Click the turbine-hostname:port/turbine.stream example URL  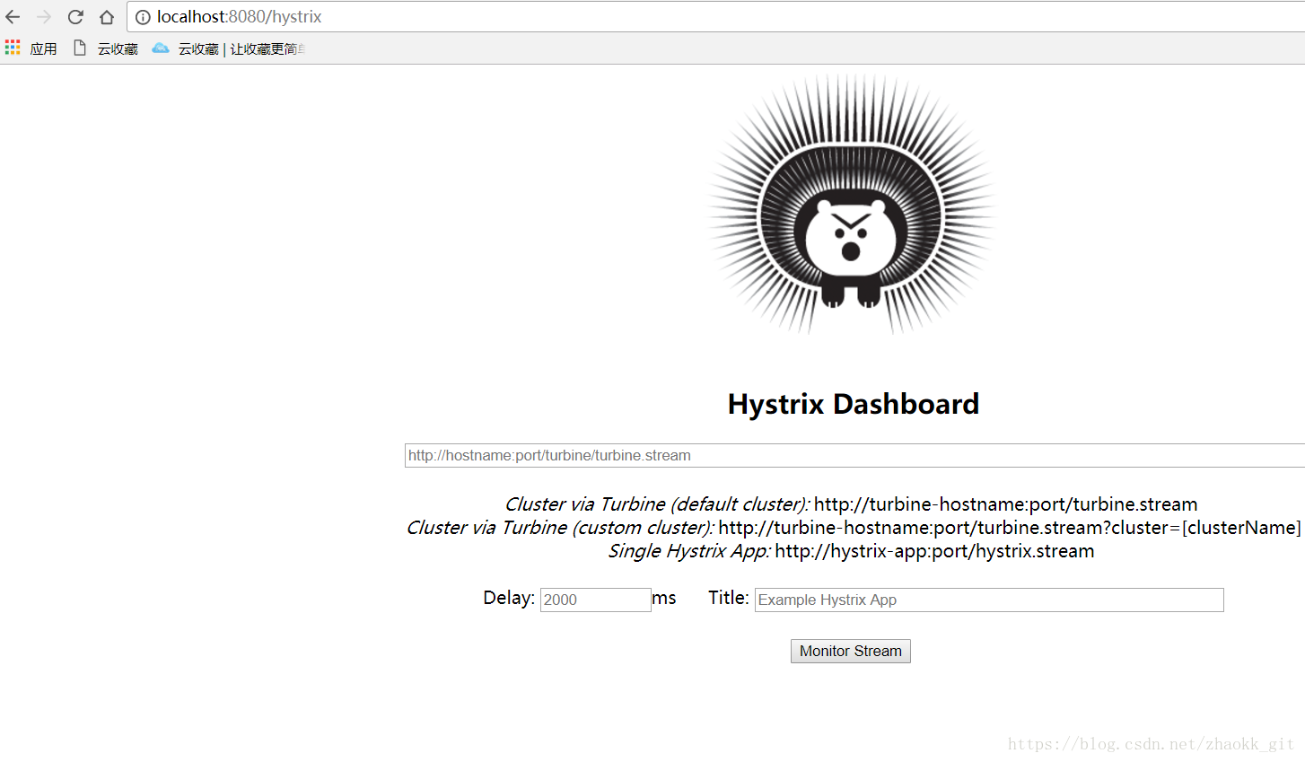coord(1005,504)
